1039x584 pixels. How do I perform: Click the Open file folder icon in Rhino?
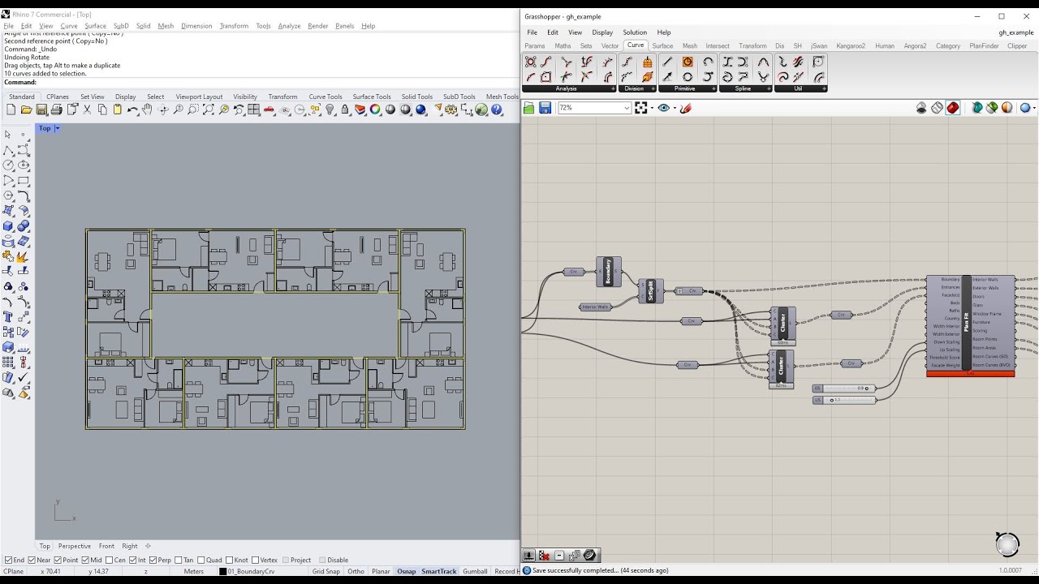click(26, 109)
